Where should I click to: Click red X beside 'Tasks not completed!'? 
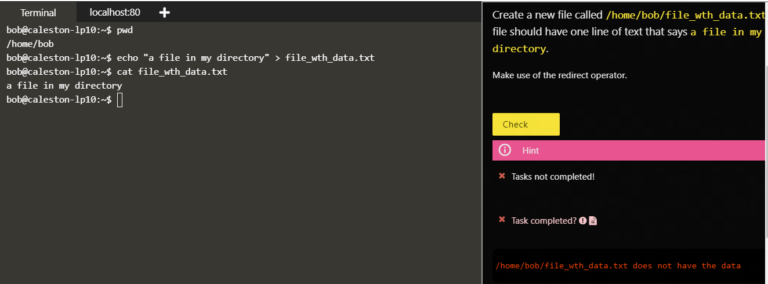(x=502, y=176)
